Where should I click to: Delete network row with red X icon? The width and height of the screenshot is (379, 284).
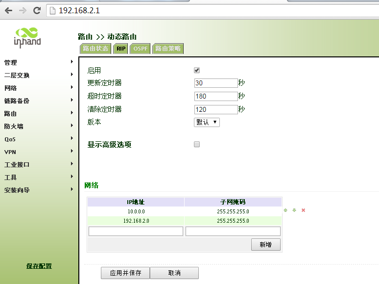pos(303,210)
